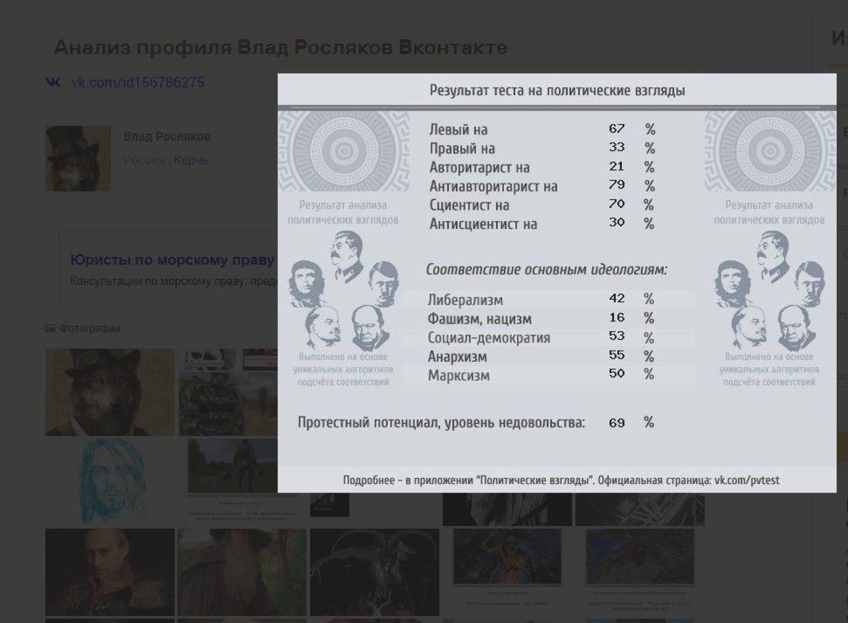Open the large wolf in top hat photo
Viewport: 848px width, 623px height.
click(109, 392)
